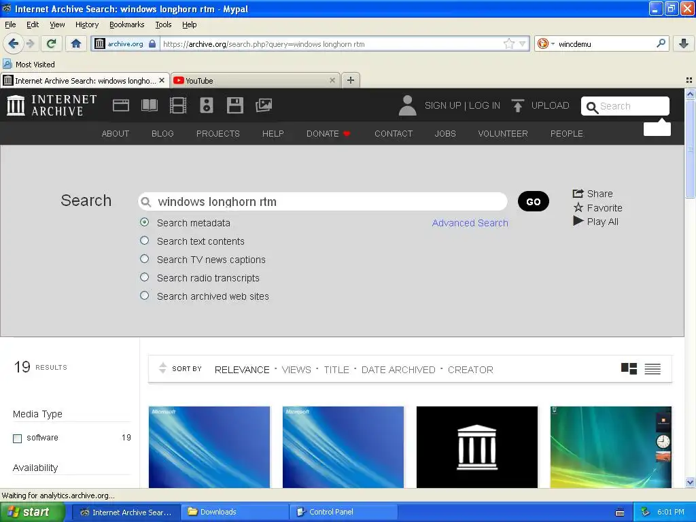Image resolution: width=696 pixels, height=522 pixels.
Task: Sort results by VIEWS
Action: pos(296,370)
